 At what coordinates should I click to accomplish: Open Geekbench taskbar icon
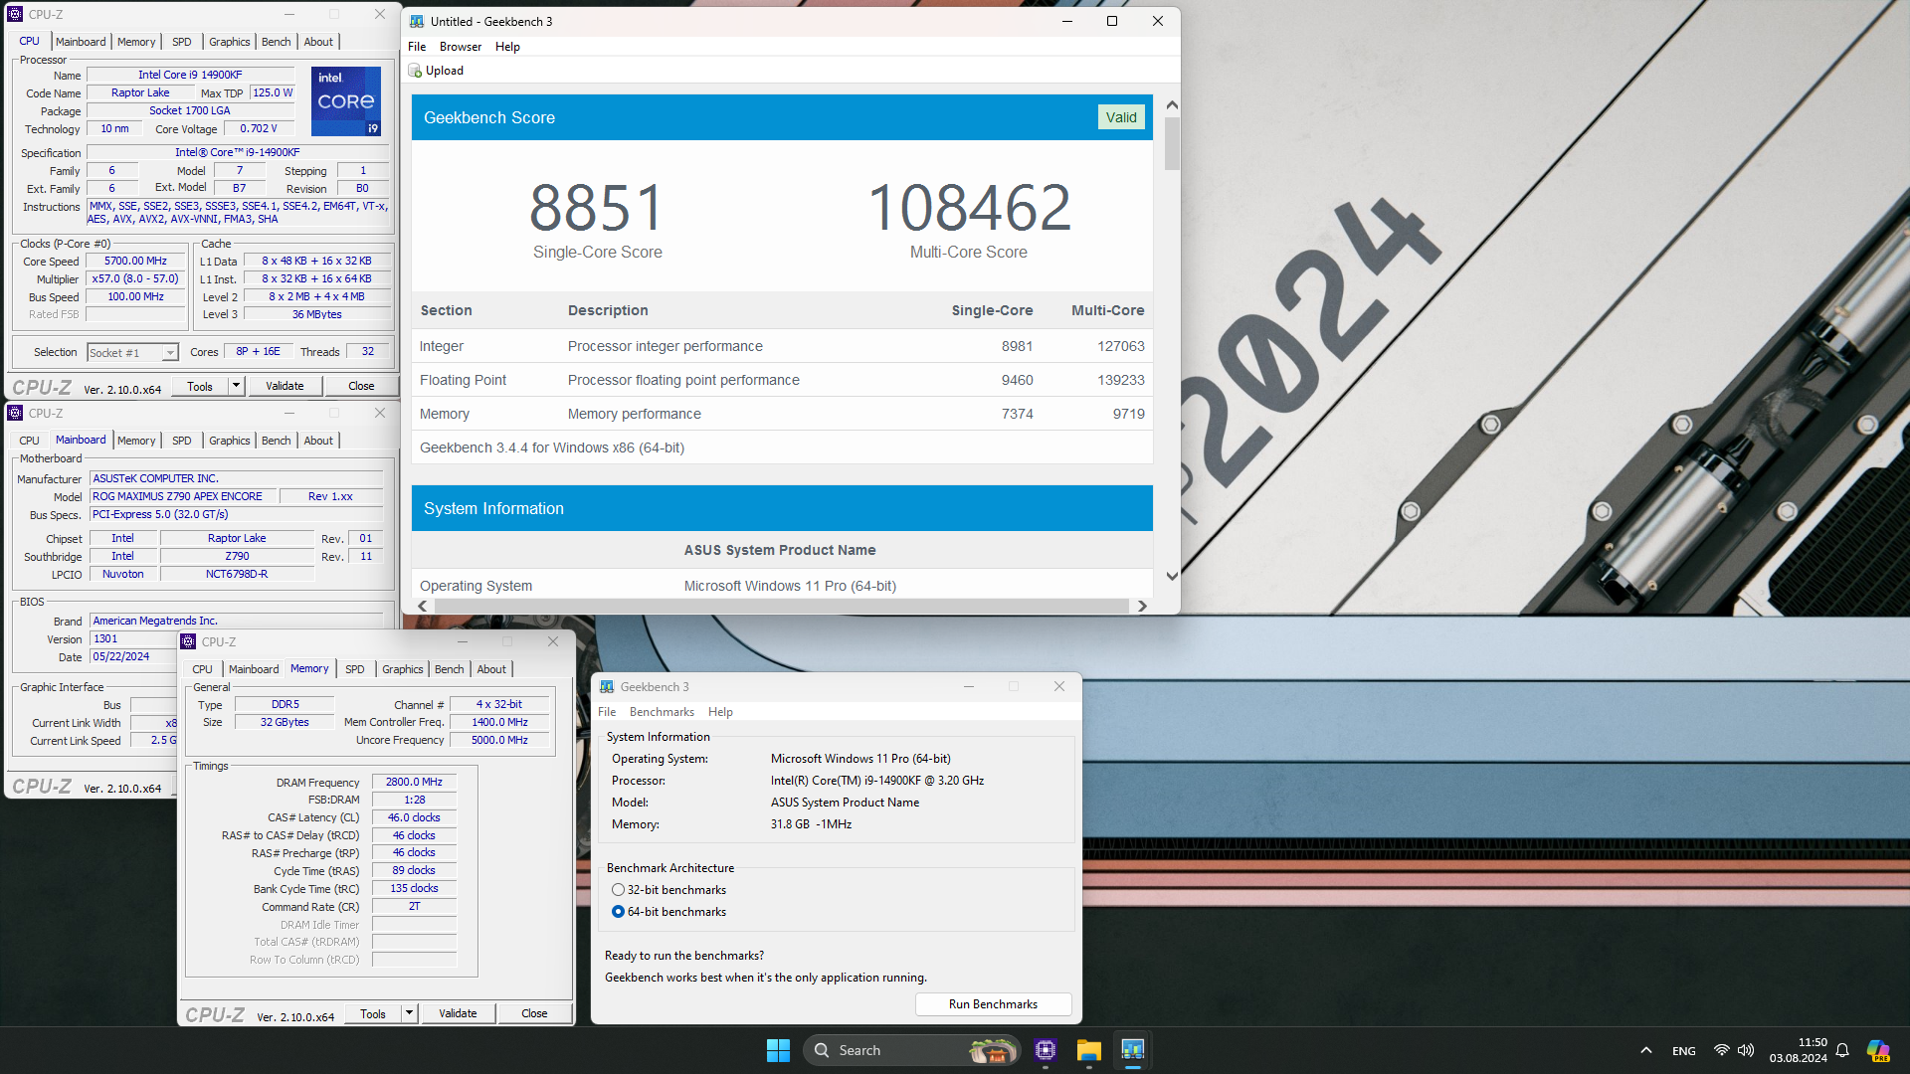point(1132,1050)
